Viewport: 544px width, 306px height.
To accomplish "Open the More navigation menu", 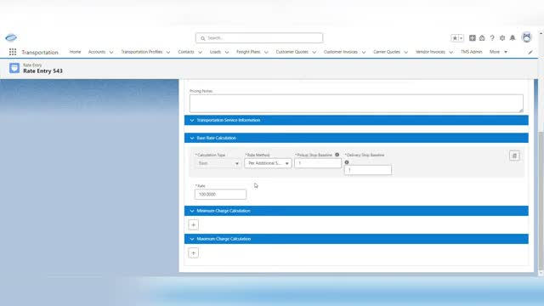I will (x=498, y=52).
